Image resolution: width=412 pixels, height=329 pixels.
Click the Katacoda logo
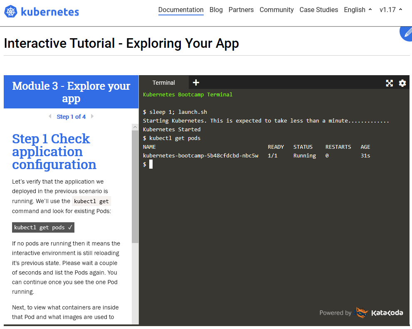pyautogui.click(x=378, y=313)
